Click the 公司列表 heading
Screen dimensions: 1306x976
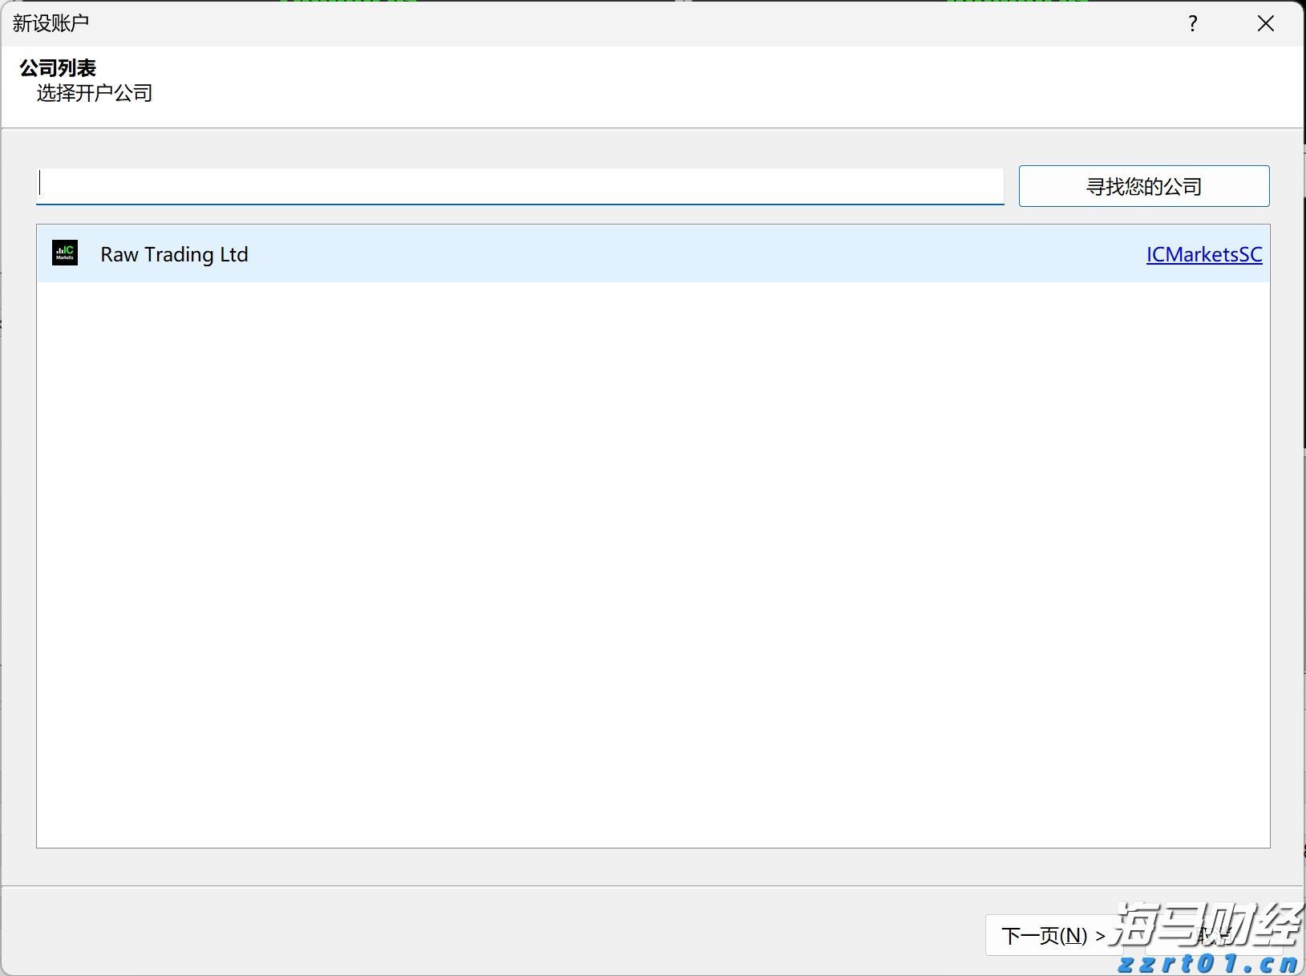[x=58, y=68]
